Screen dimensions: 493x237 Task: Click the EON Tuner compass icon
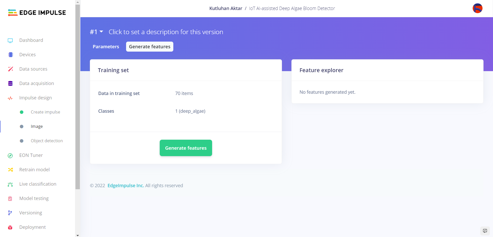coord(10,156)
